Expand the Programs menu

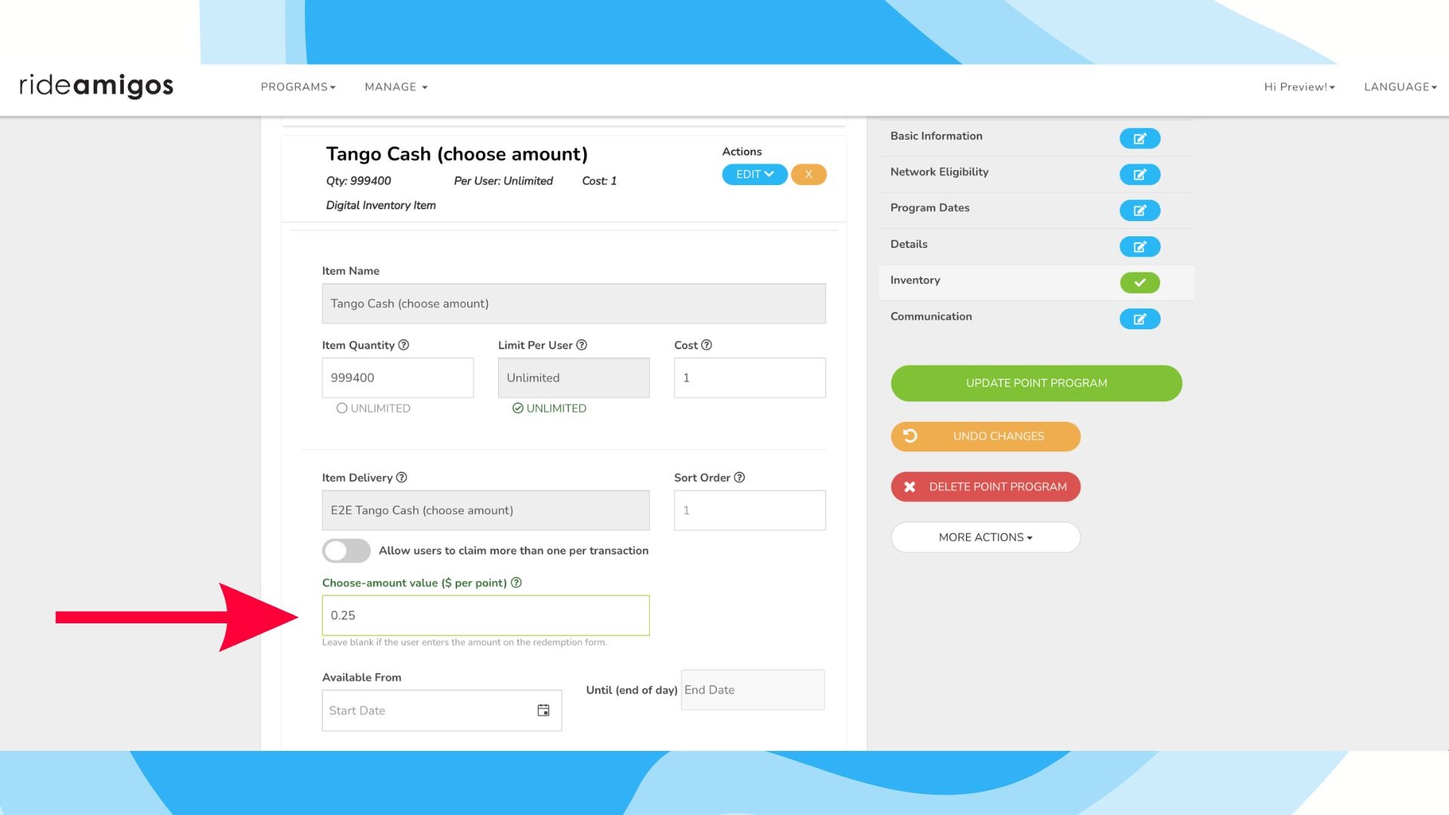[x=298, y=87]
